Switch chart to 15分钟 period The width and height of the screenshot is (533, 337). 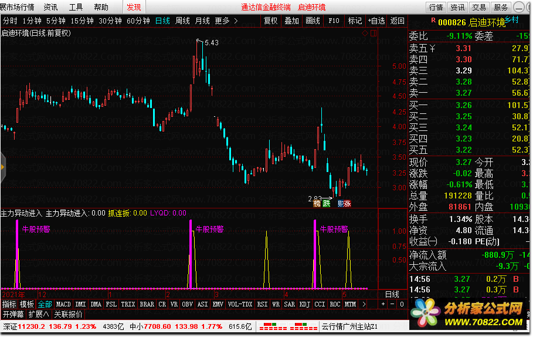(82, 21)
